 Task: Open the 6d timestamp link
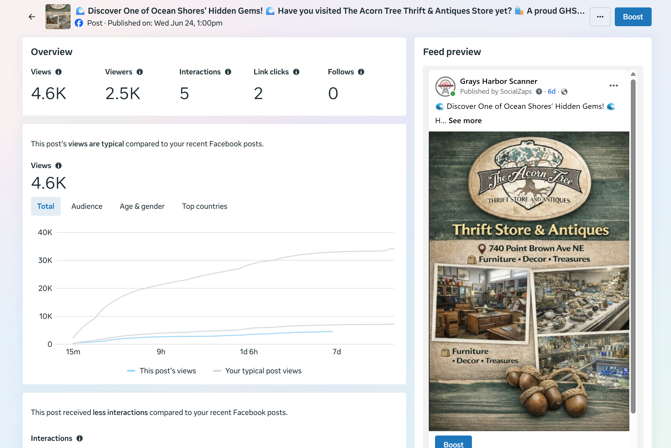click(x=552, y=92)
